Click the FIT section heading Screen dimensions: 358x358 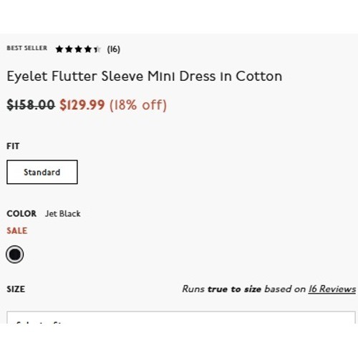click(x=13, y=146)
